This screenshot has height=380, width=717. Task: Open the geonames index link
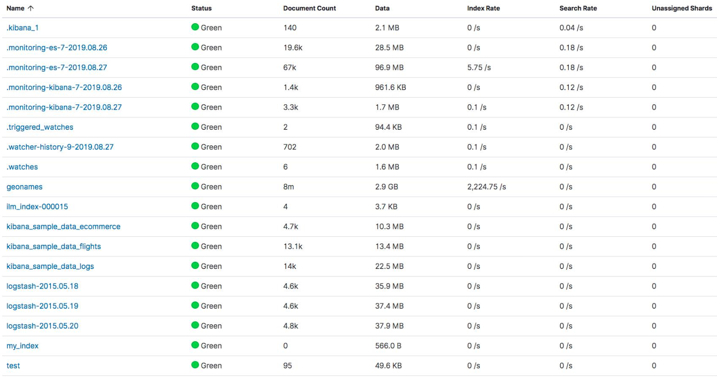(25, 187)
